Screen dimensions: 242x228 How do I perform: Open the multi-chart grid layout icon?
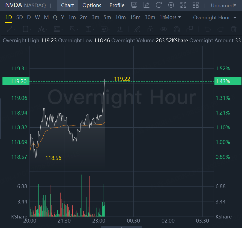tap(196, 5)
